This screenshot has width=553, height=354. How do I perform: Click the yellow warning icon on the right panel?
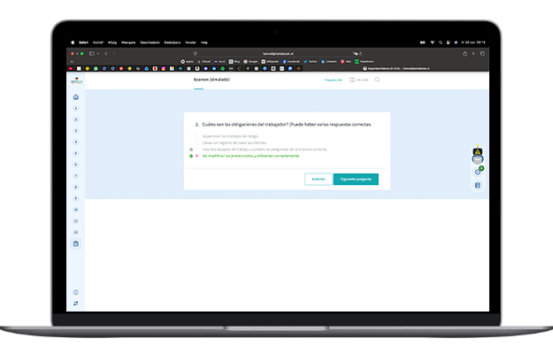pos(478,151)
